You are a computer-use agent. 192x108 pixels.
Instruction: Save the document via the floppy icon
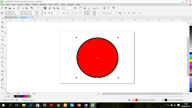(x=10, y=8)
